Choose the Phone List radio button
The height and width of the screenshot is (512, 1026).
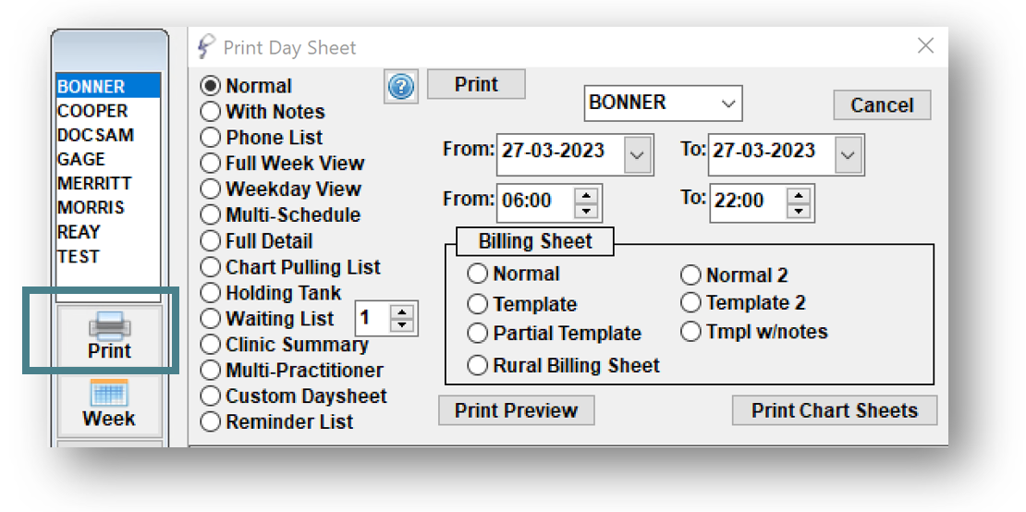point(211,138)
